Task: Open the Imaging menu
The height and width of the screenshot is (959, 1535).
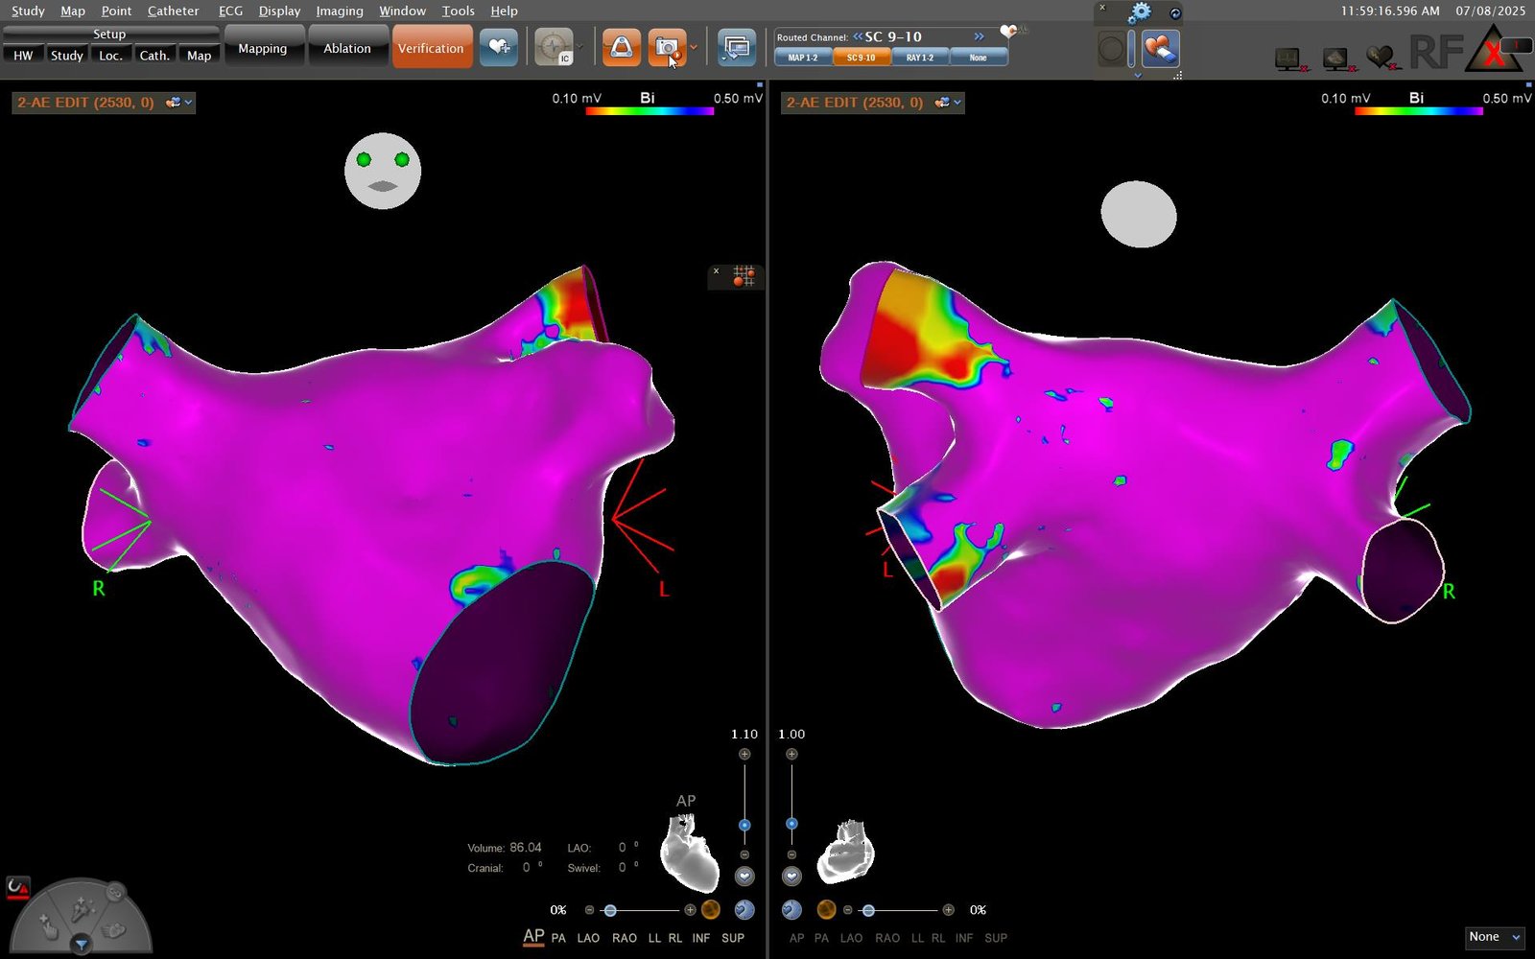Action: tap(340, 11)
